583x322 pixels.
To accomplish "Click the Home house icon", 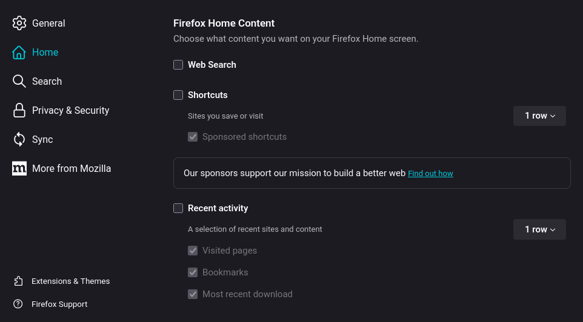I will [19, 52].
